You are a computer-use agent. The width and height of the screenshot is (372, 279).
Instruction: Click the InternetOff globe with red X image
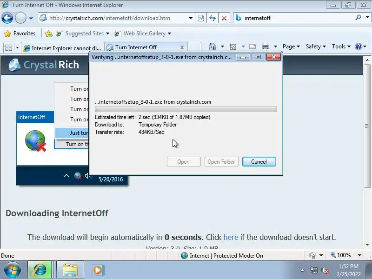tap(36, 140)
